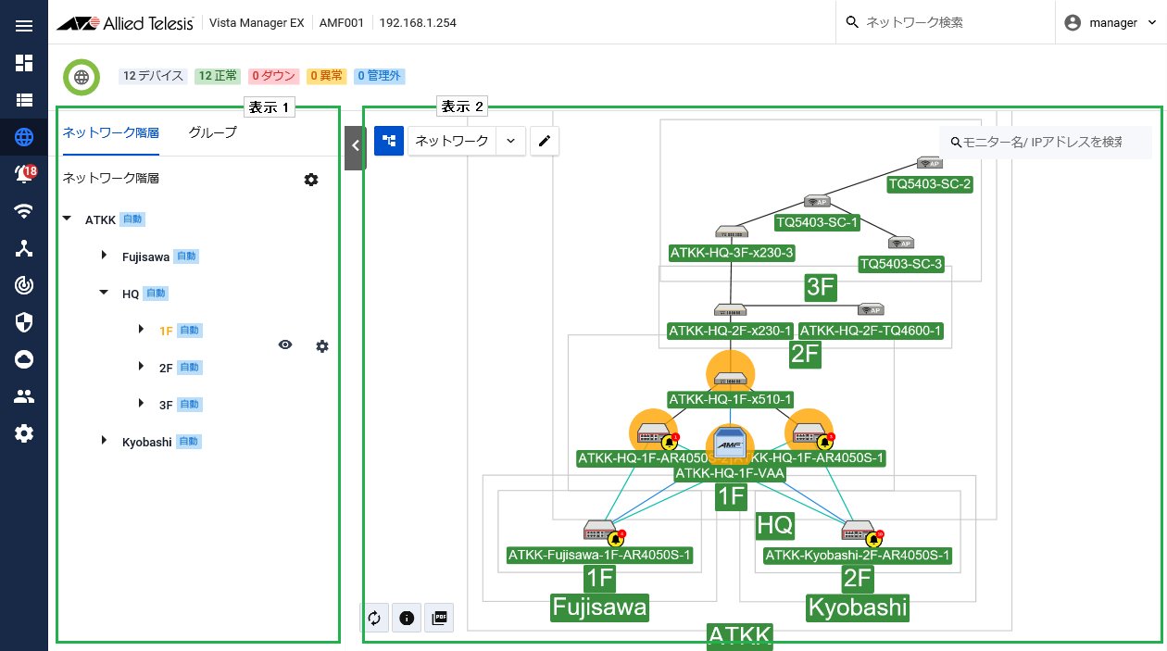The width and height of the screenshot is (1167, 651).
Task: Select HQ in the hierarchy tree
Action: [x=131, y=294]
